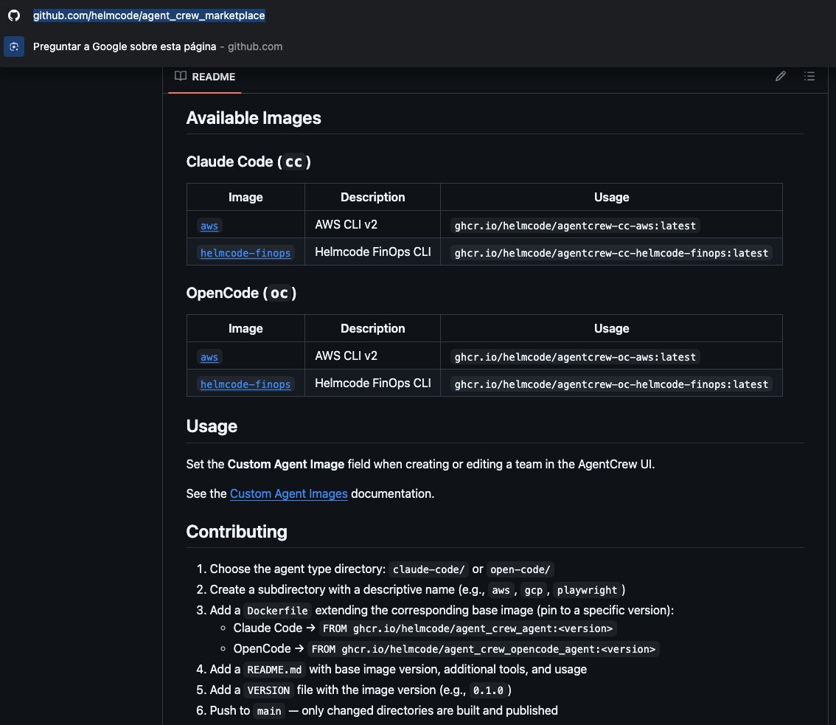Click Helmcode FinOps CLI cell in OpenCode table

pyautogui.click(x=373, y=383)
